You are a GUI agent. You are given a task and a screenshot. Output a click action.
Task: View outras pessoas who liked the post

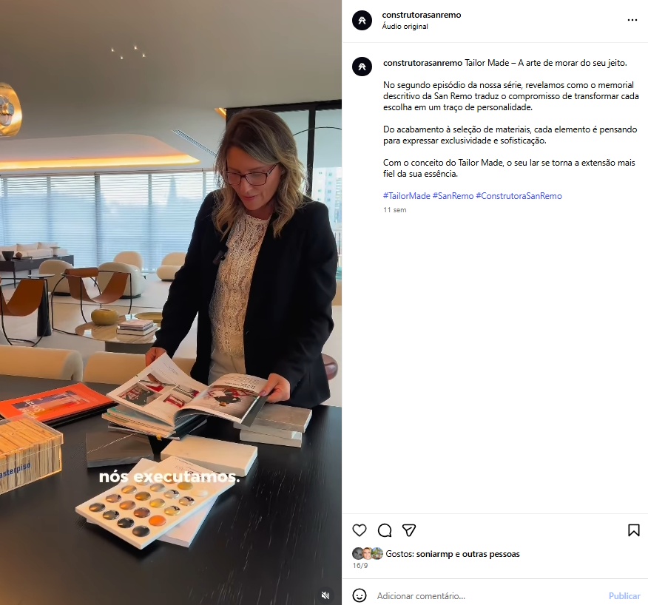(x=491, y=554)
